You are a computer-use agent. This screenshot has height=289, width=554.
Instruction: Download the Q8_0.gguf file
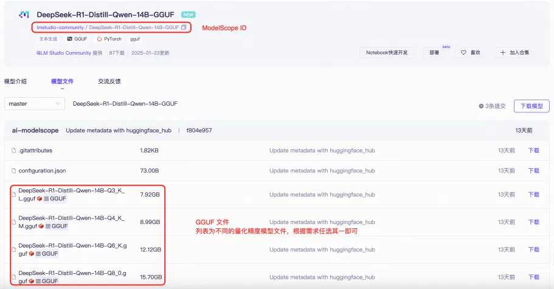[x=533, y=277]
